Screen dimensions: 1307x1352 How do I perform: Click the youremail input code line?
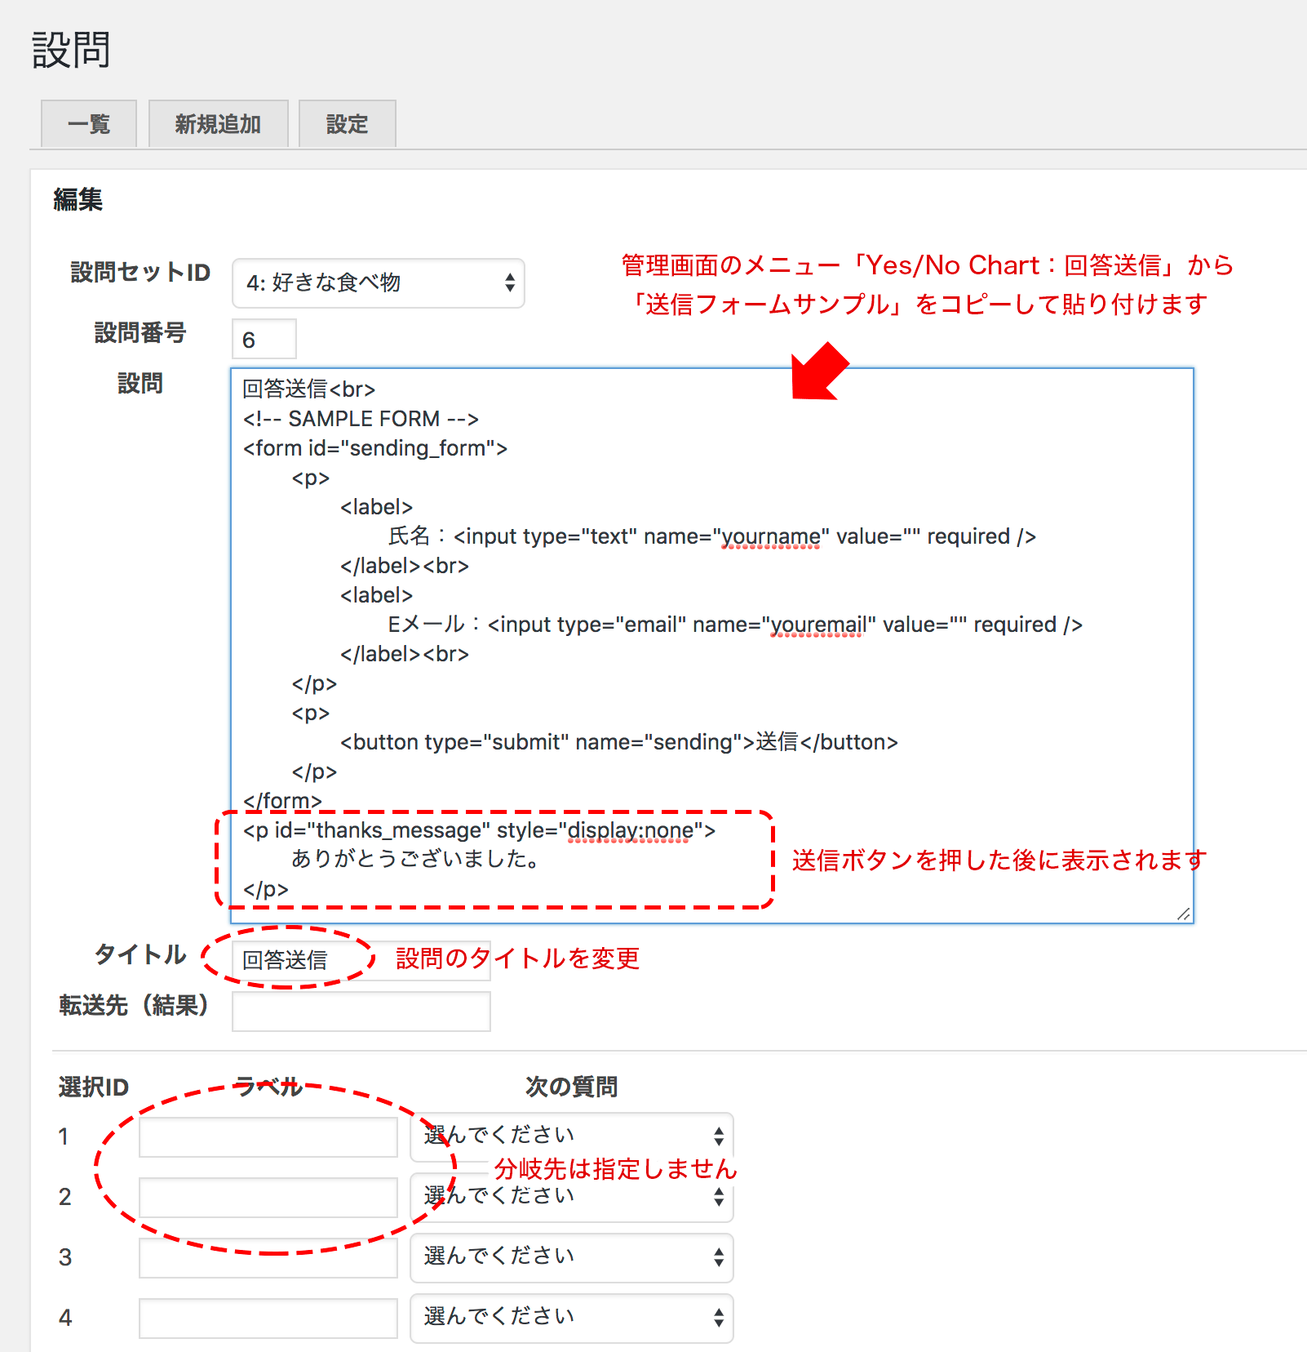[734, 625]
